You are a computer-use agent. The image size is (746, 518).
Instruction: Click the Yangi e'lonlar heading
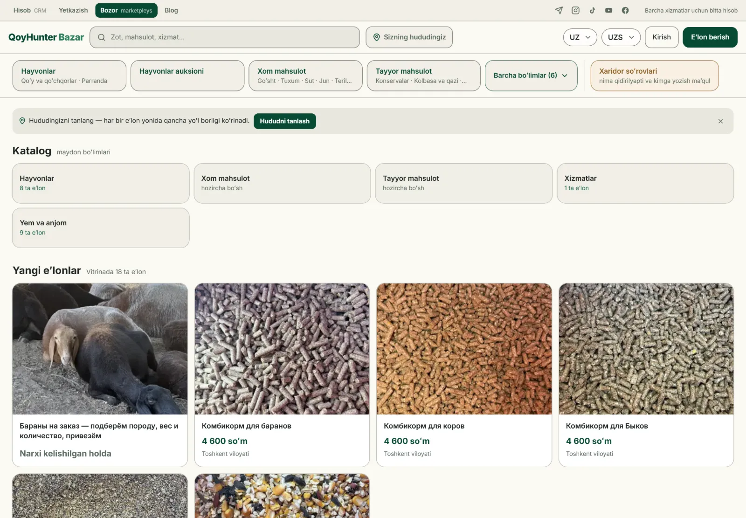click(x=47, y=270)
